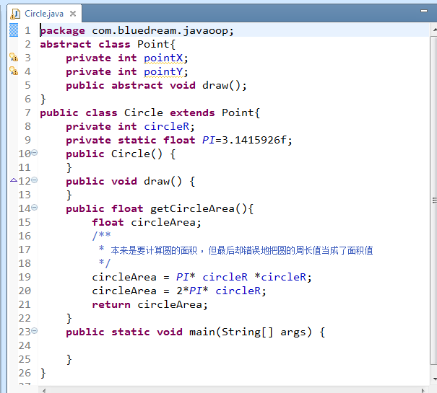Close the Circle.java tab
This screenshot has height=393, width=437.
point(73,14)
